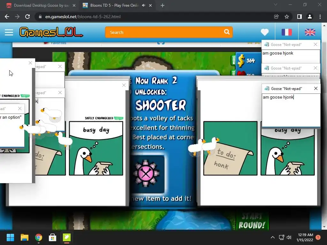Mute the Bloons TD 5 tab audio
This screenshot has height=245, width=327.
pos(143,5)
